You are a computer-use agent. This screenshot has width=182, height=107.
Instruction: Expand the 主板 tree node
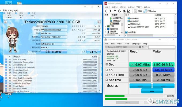tap(105, 26)
